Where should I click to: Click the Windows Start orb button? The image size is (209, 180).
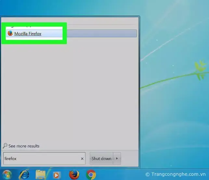(x=7, y=175)
